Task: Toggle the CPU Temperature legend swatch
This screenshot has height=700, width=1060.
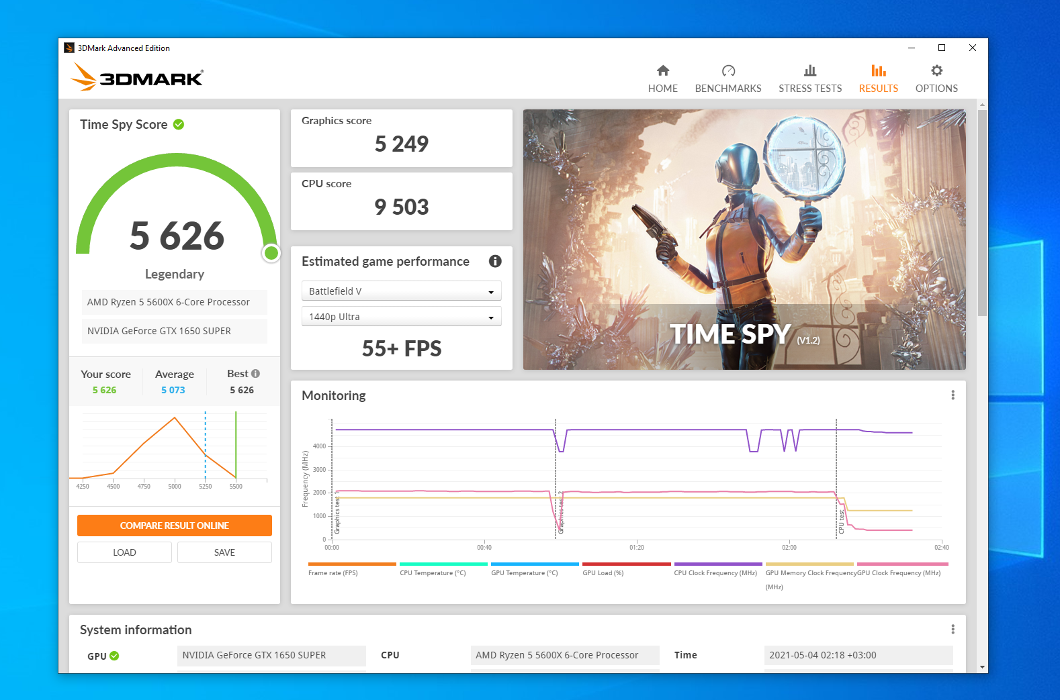Action: click(x=443, y=564)
